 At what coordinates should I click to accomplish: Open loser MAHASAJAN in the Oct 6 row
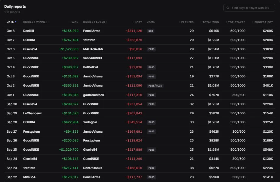click(x=93, y=49)
